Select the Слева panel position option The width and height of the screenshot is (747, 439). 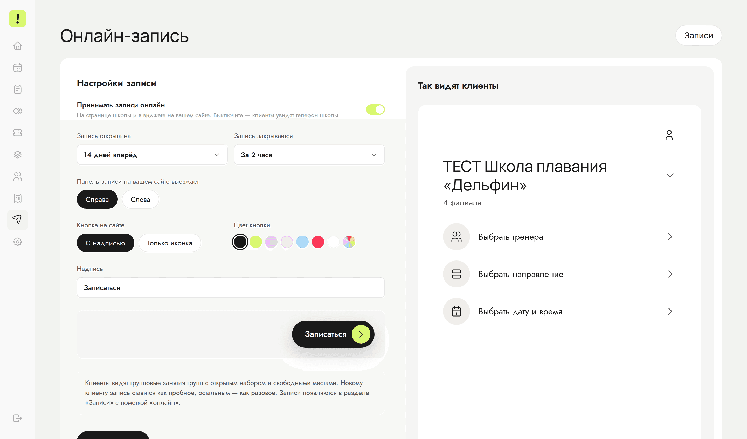point(140,199)
